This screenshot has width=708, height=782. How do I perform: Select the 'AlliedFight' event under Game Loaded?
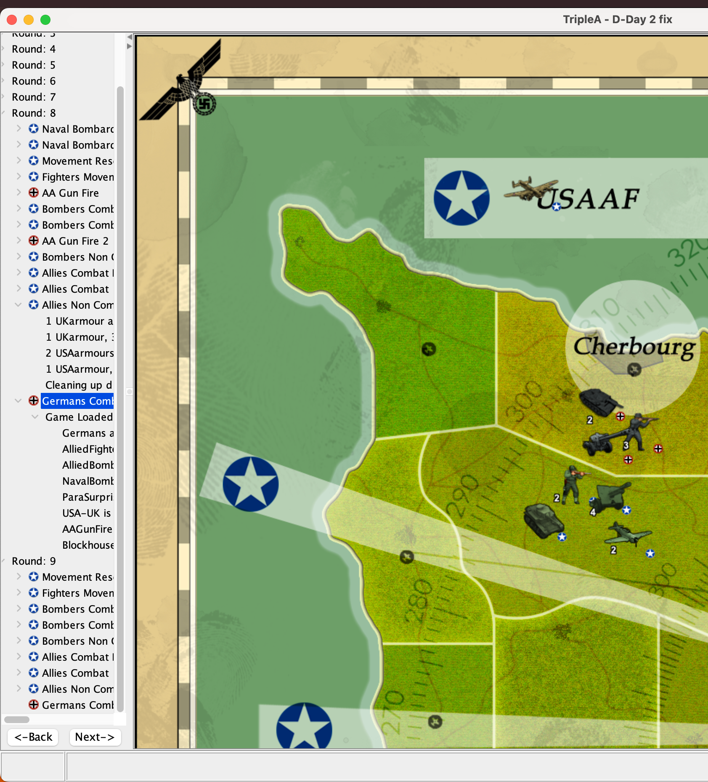point(88,449)
